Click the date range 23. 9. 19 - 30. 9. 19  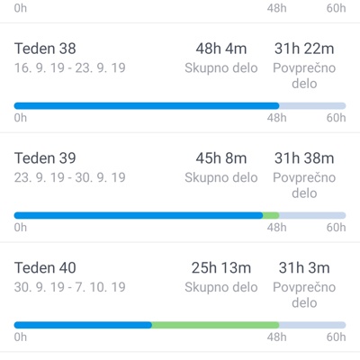coord(70,177)
